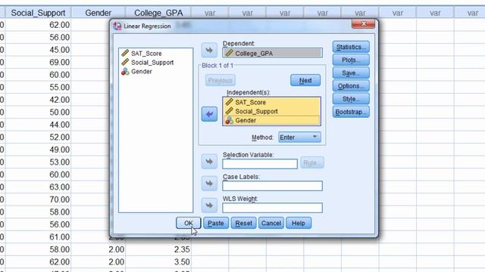Click the Selection Variable input field
This screenshot has height=272, width=485.
tap(260, 164)
